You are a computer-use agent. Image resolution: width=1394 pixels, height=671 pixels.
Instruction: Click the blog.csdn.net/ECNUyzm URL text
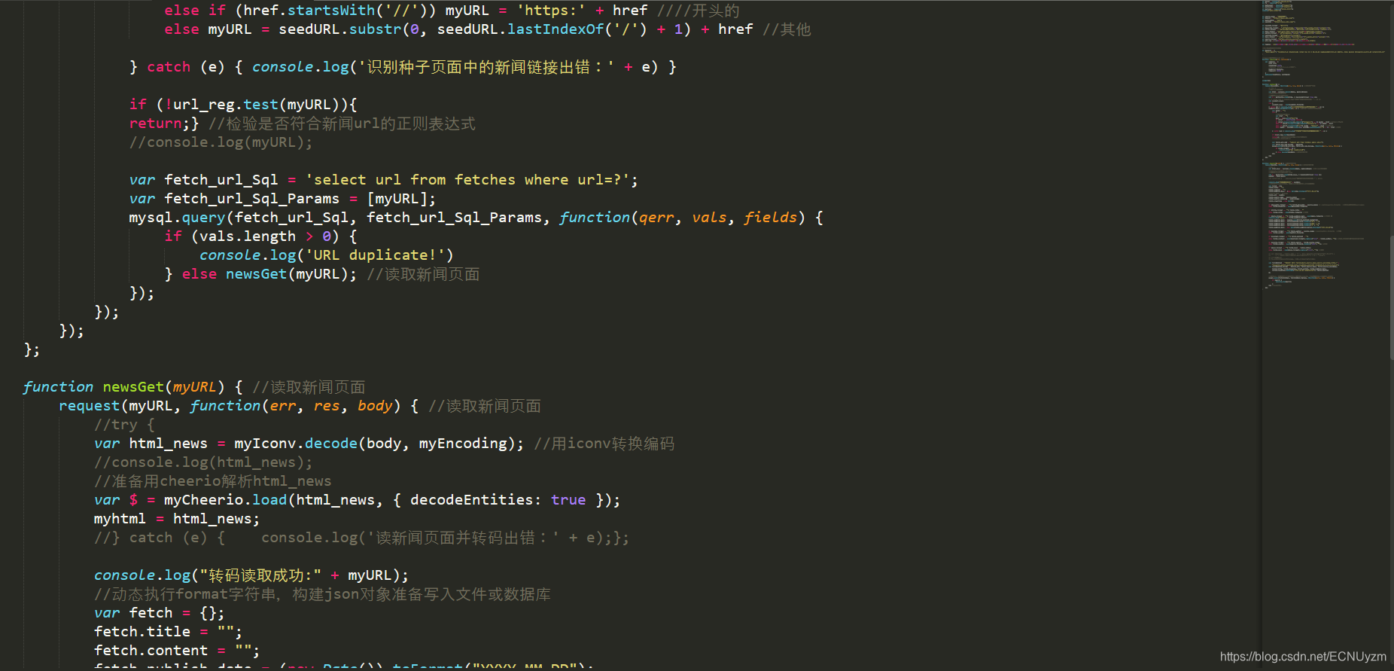(1303, 657)
